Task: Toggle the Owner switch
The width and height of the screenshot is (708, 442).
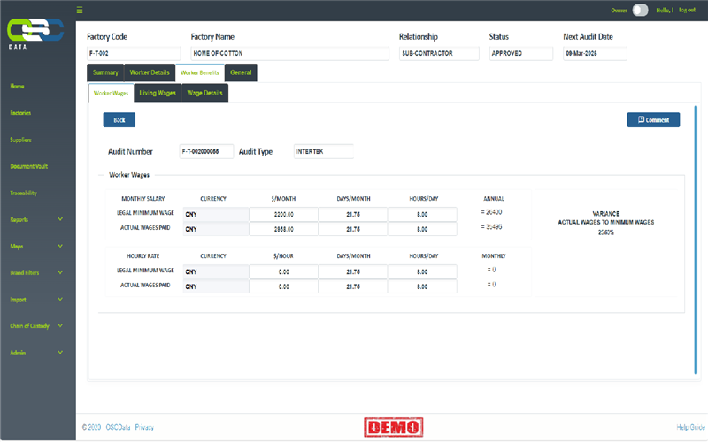Action: pos(640,10)
